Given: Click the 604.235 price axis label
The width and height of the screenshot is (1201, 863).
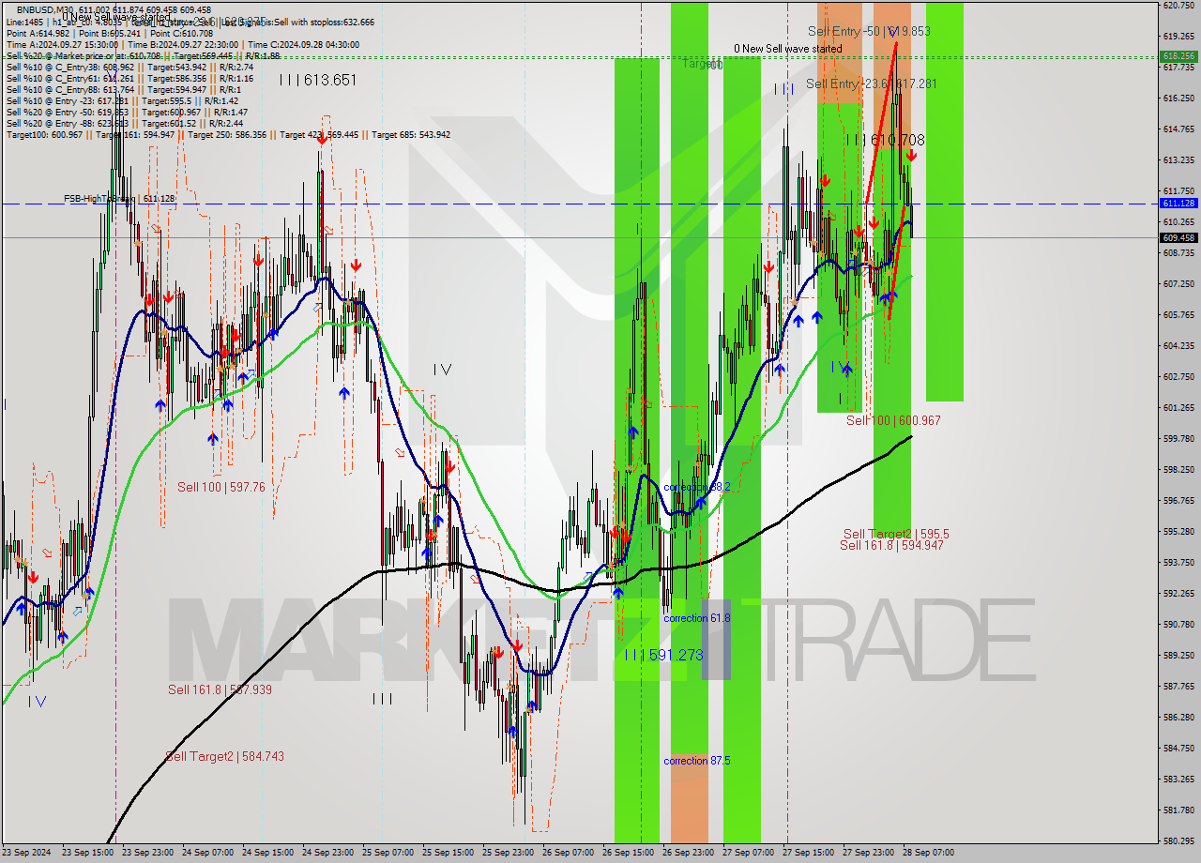Looking at the screenshot, I should pyautogui.click(x=1178, y=345).
